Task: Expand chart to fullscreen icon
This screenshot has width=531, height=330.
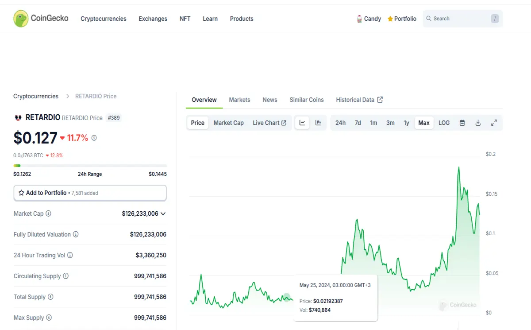Action: tap(494, 123)
